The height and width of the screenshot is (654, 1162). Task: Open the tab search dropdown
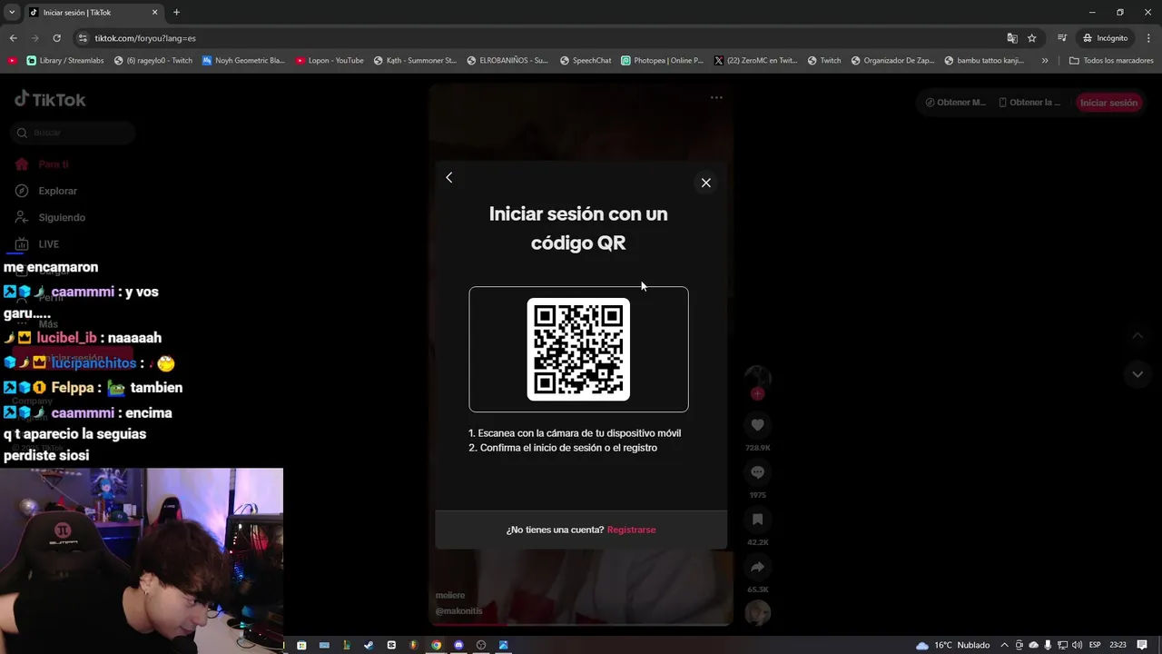click(x=12, y=13)
